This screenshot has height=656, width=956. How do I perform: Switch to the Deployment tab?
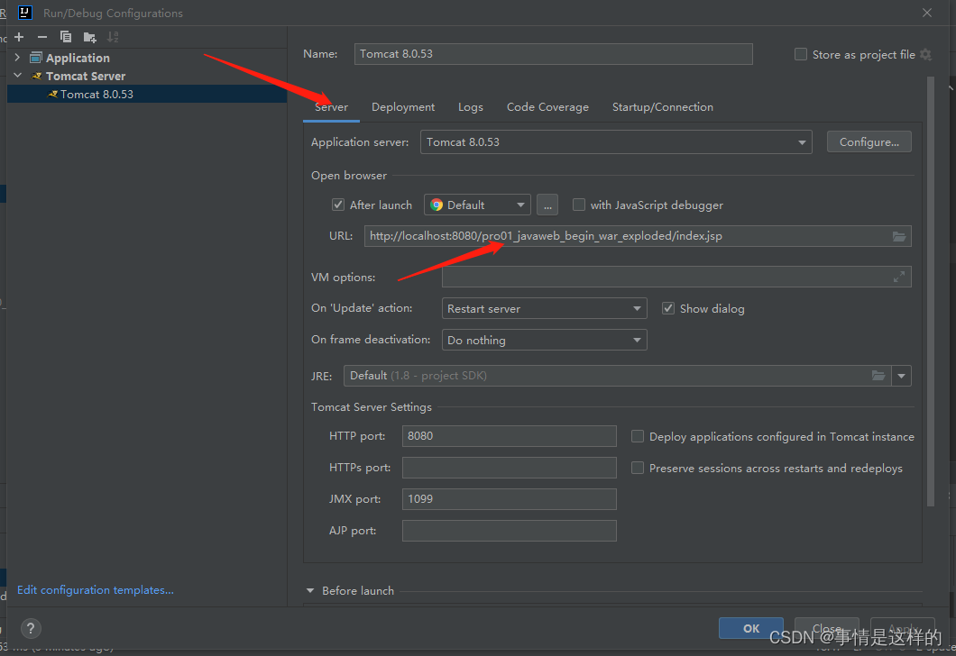403,107
